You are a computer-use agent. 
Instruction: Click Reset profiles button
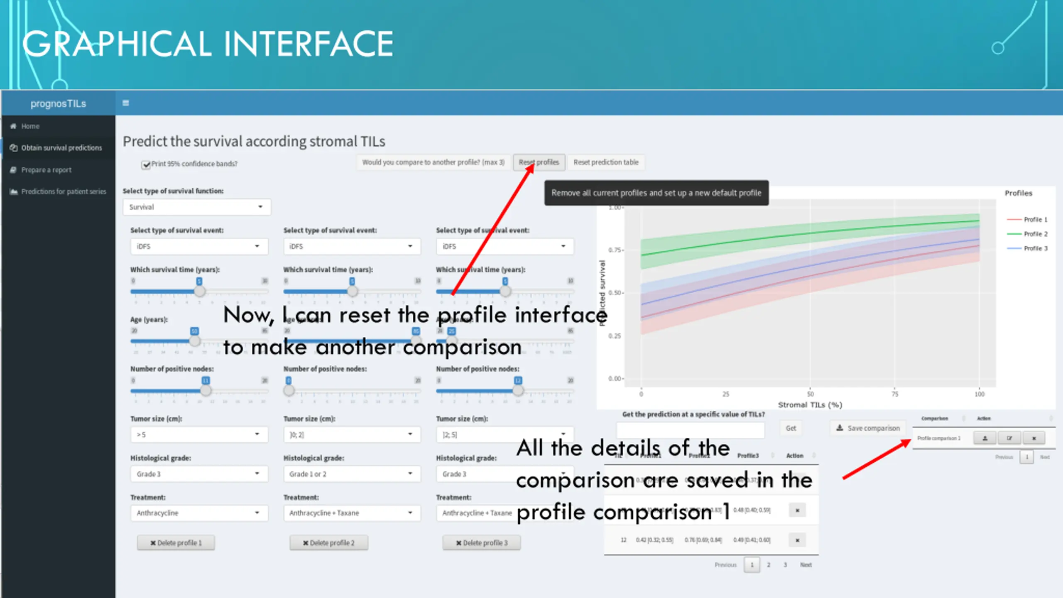539,162
